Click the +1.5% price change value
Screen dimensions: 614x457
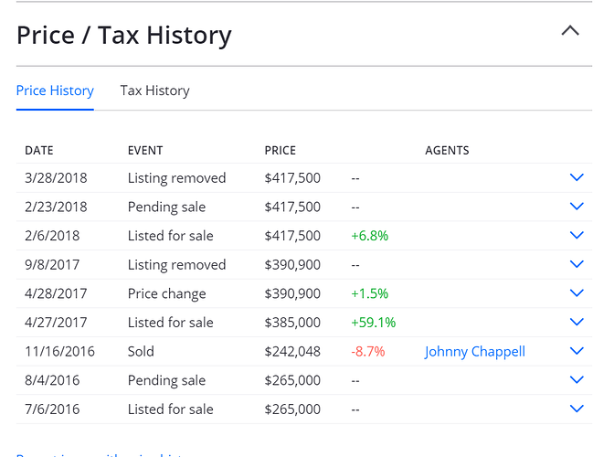[370, 293]
